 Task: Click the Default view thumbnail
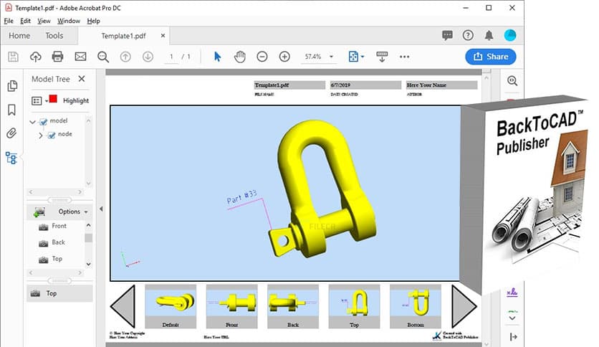(x=171, y=306)
